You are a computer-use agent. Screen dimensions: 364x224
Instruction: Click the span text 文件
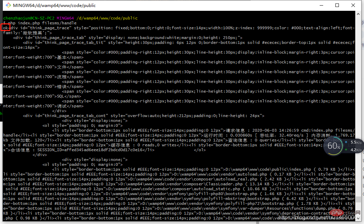[62, 67]
